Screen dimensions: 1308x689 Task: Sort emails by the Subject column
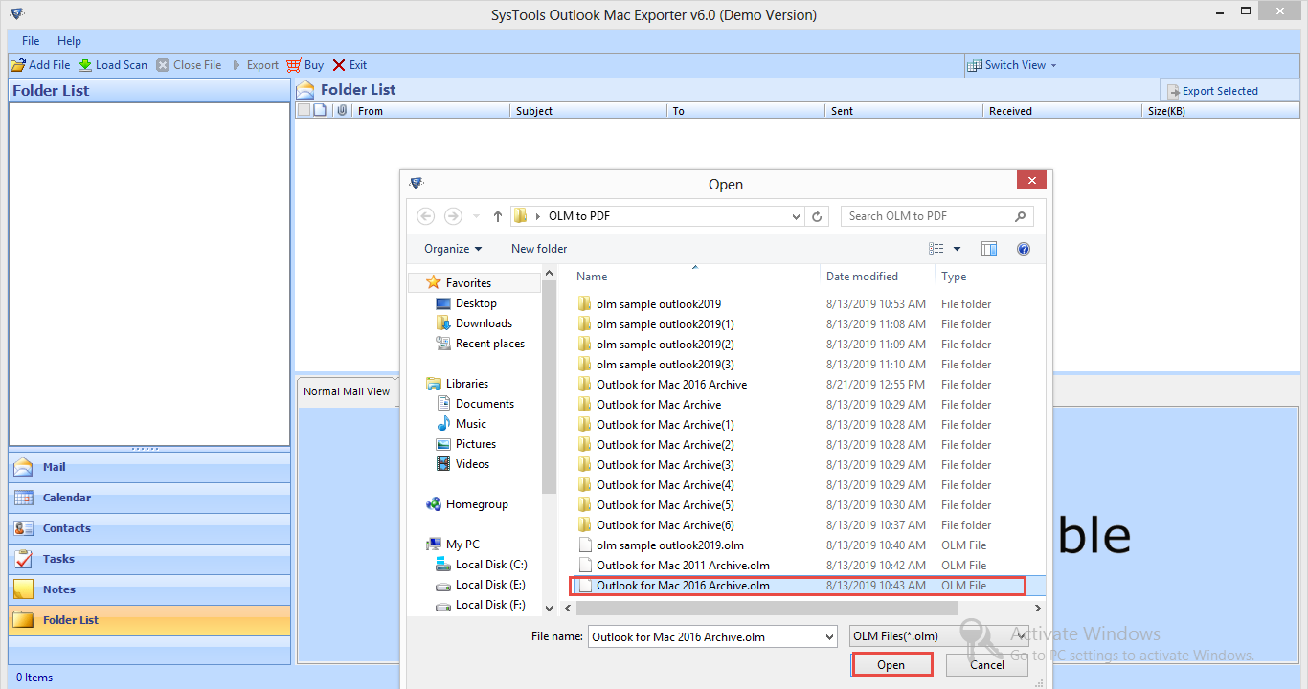[588, 111]
